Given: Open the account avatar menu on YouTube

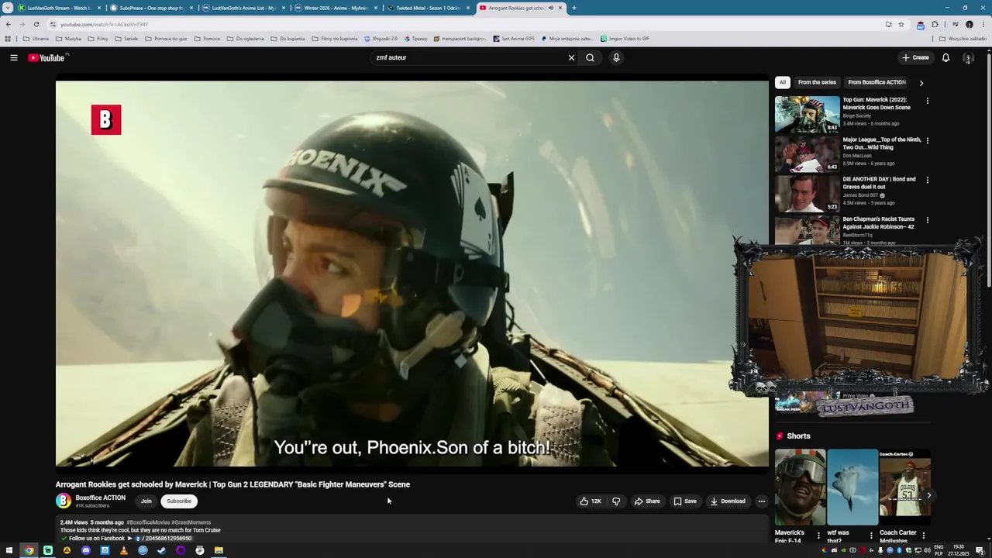Looking at the screenshot, I should [x=968, y=57].
